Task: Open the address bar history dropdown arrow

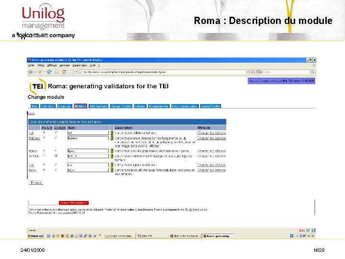Action: [x=248, y=72]
